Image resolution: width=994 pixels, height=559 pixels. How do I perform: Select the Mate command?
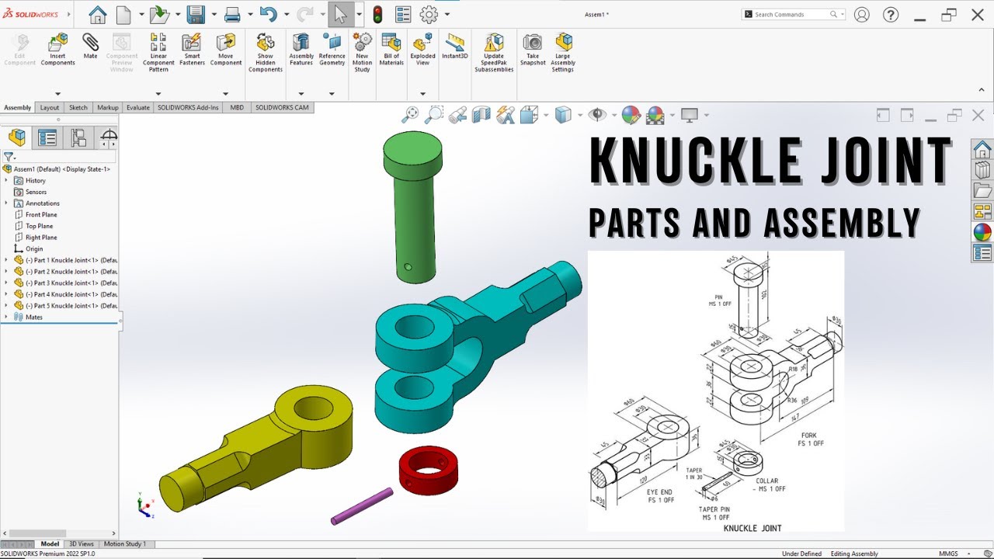(90, 47)
